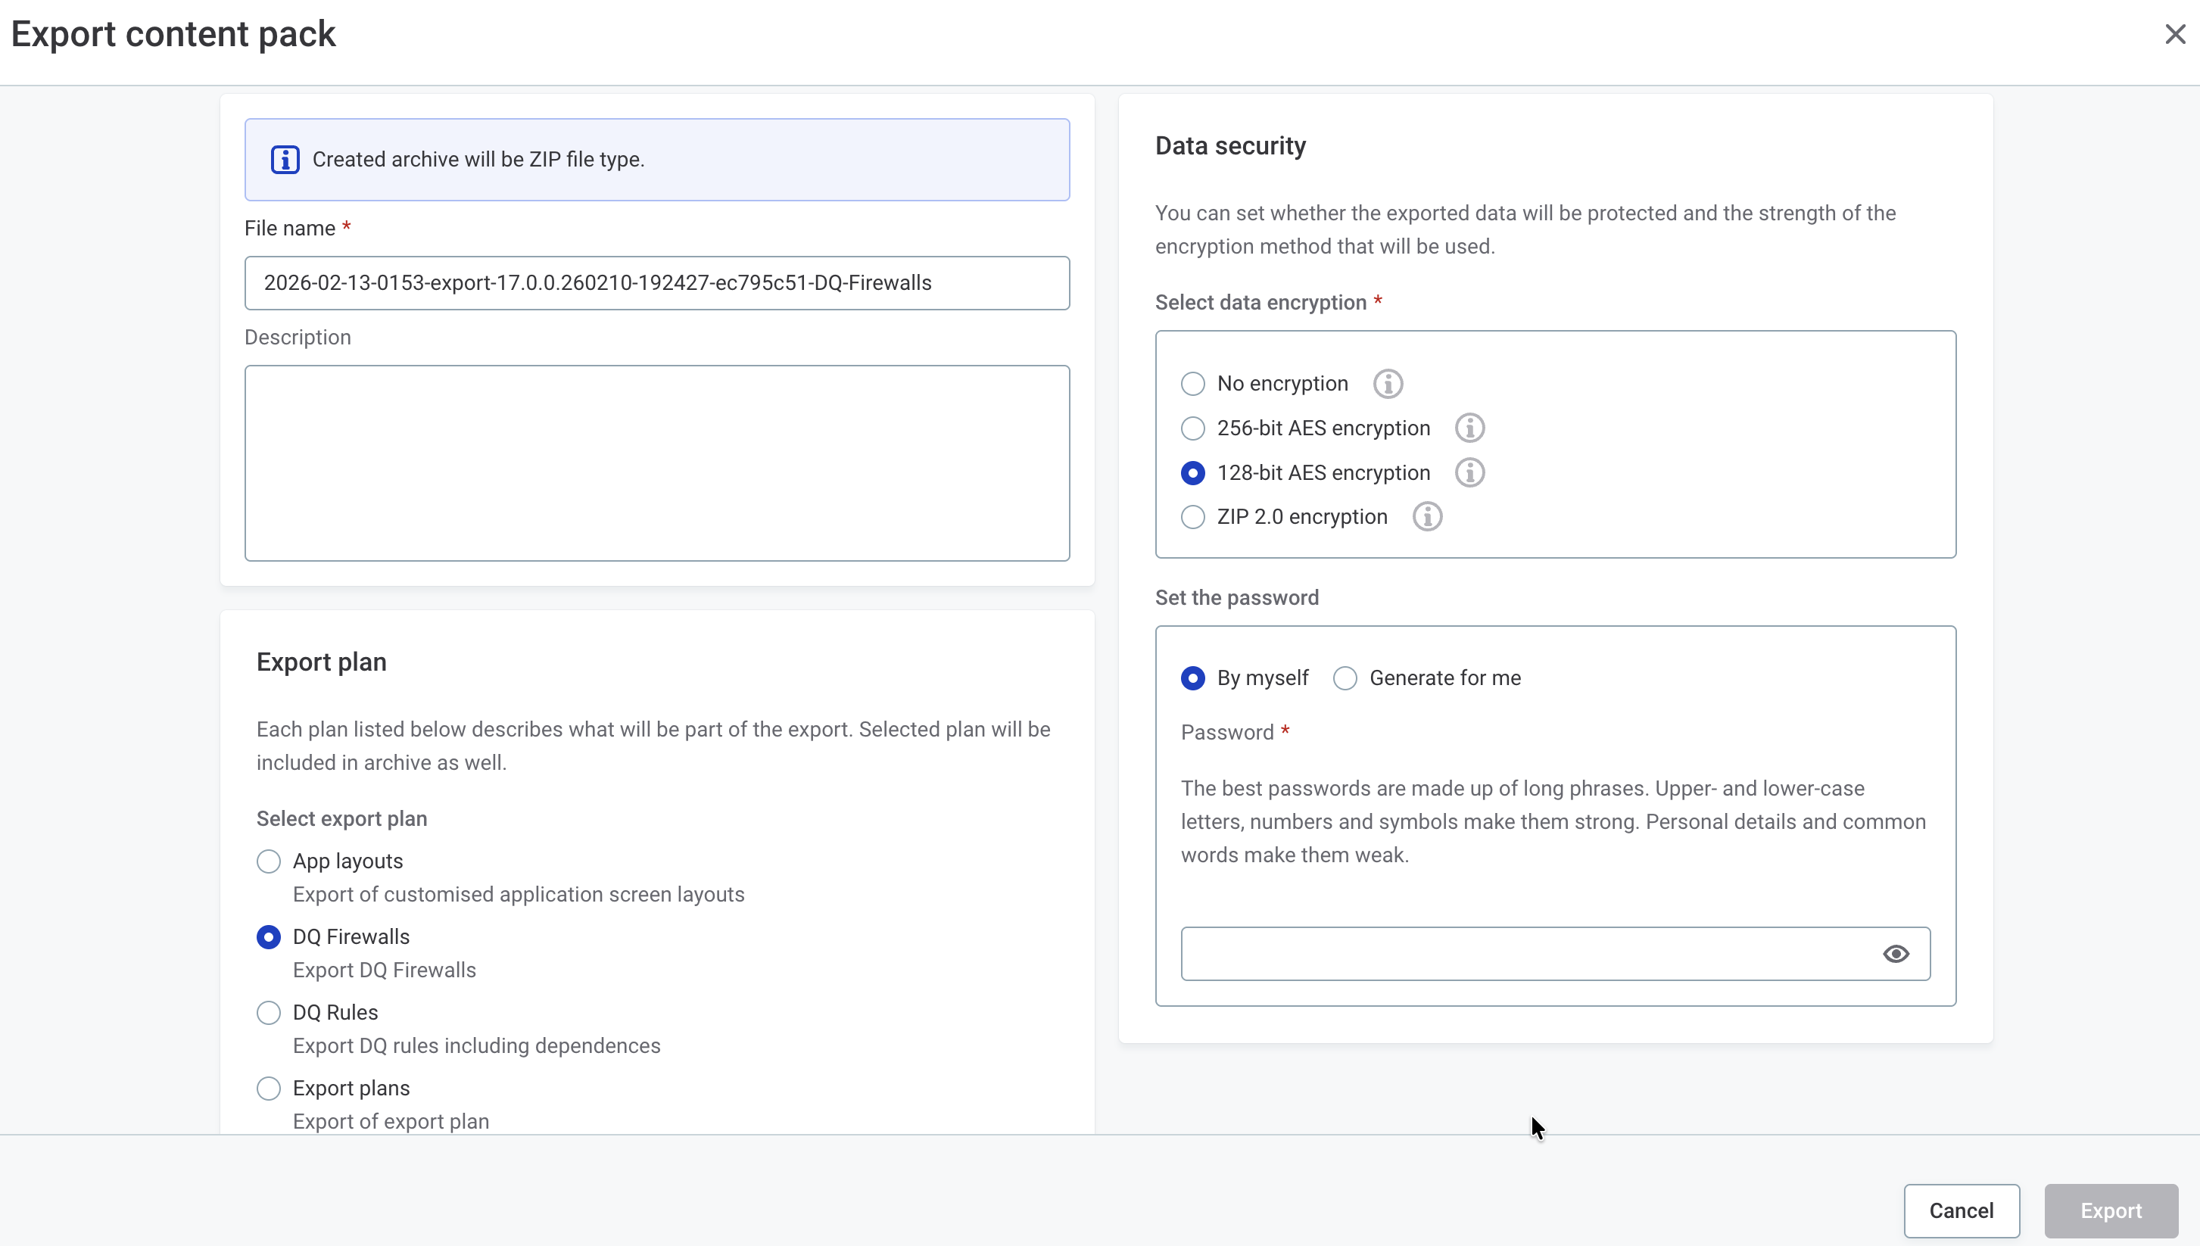Image resolution: width=2200 pixels, height=1246 pixels.
Task: Click info icon beside 256-bit AES encryption
Action: point(1469,428)
